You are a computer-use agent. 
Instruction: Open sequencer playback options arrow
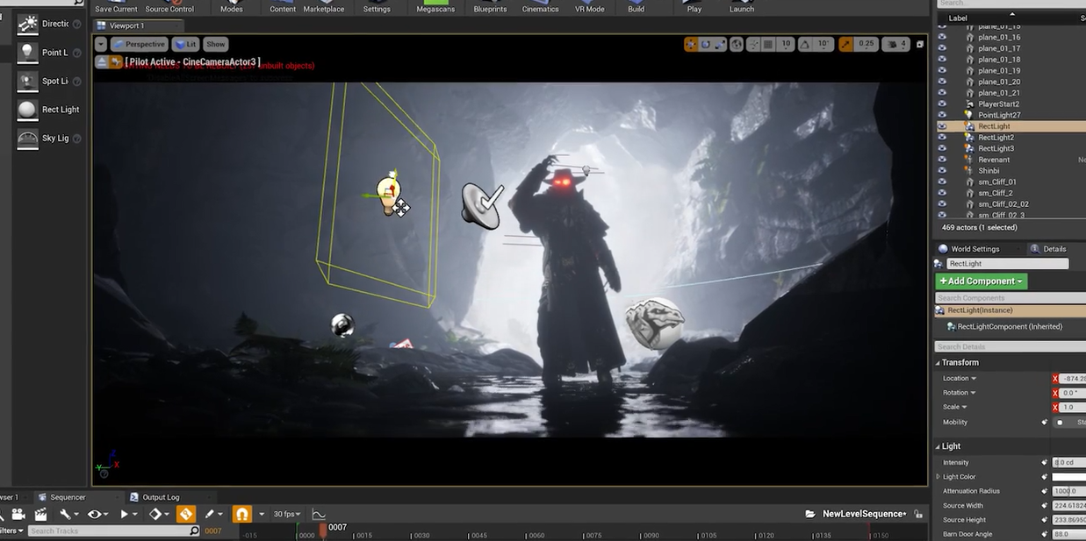point(128,514)
